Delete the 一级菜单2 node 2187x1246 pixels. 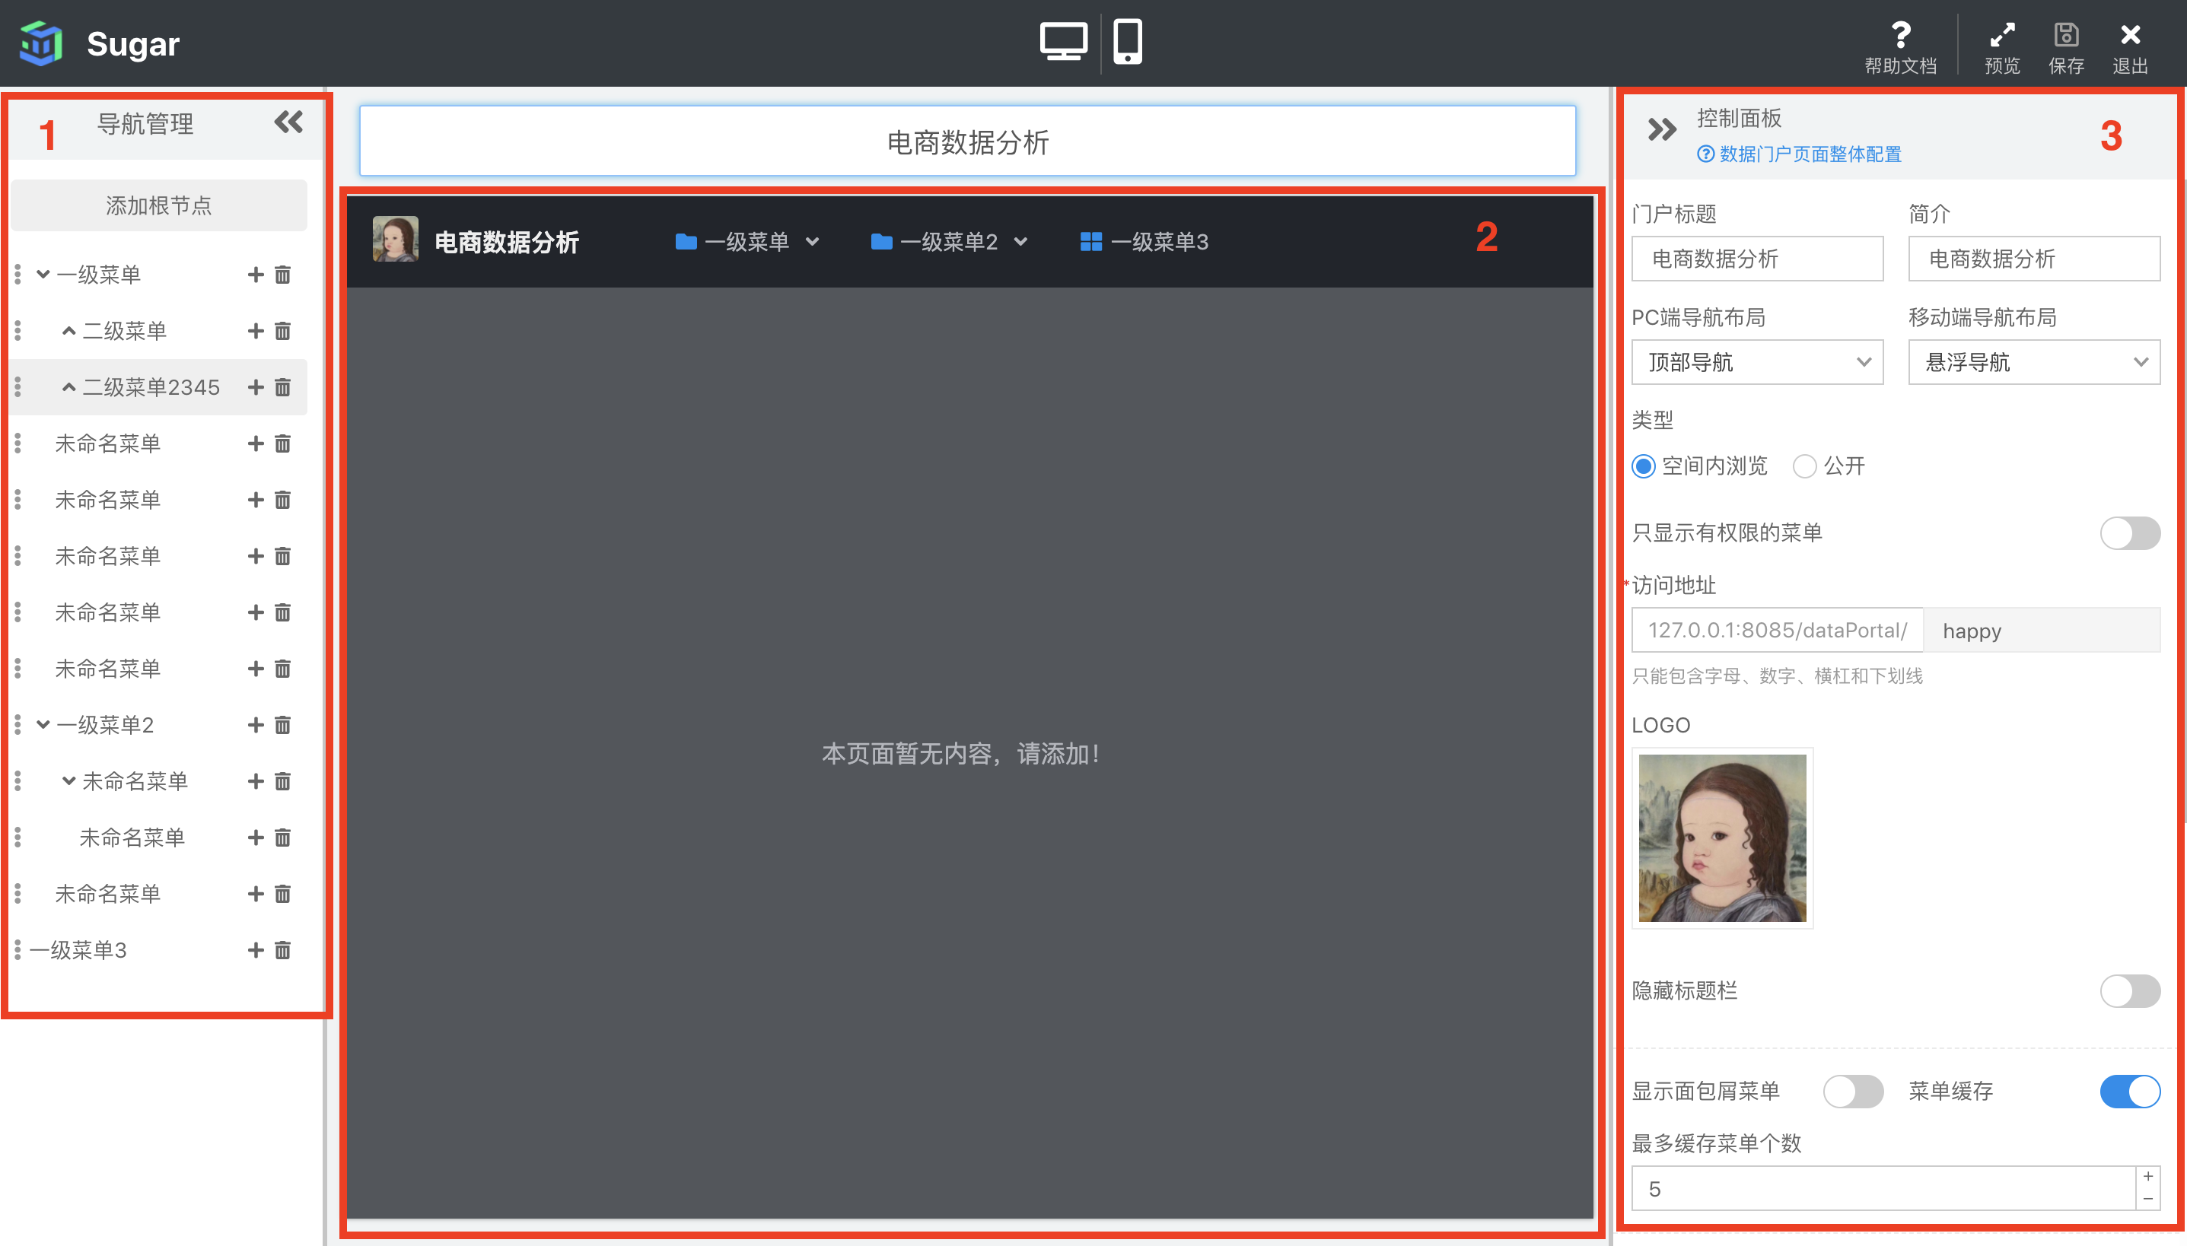pos(282,725)
